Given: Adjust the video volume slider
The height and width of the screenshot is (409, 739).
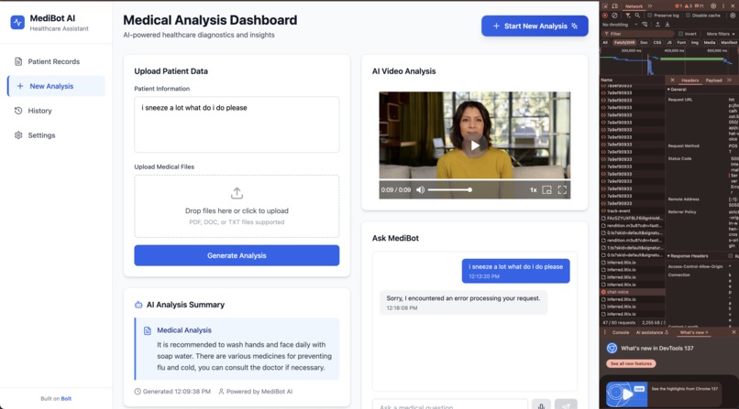Looking at the screenshot, I should pyautogui.click(x=449, y=190).
